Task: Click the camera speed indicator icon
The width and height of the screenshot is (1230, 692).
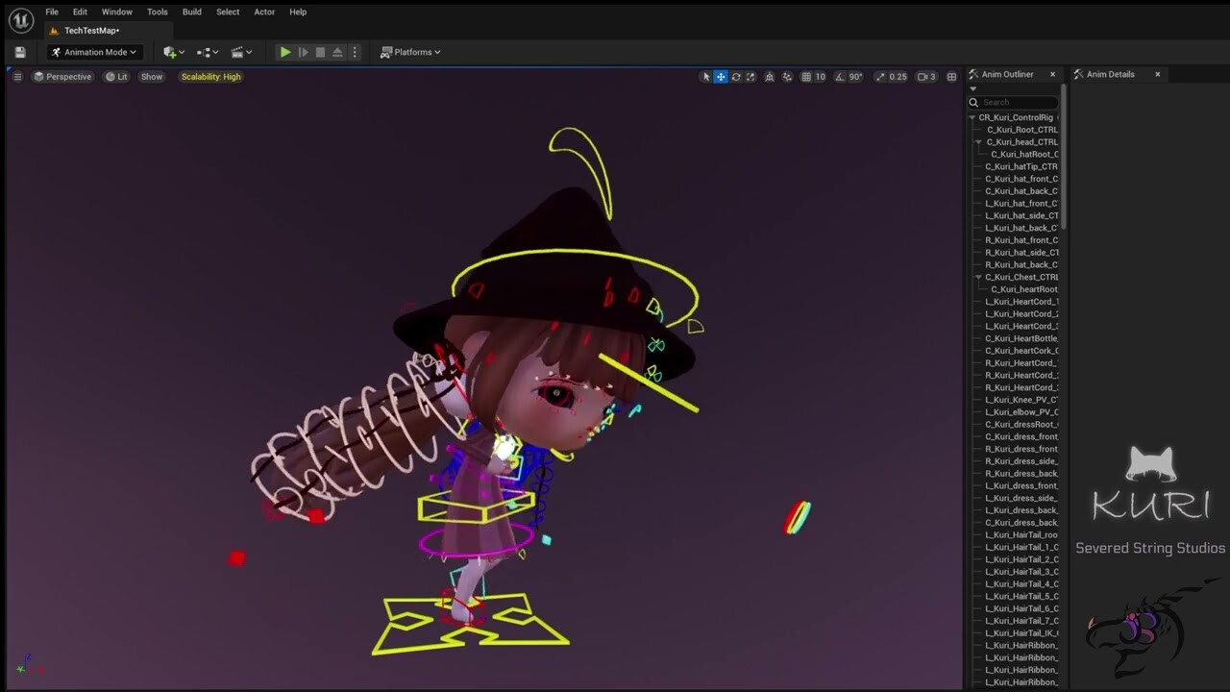Action: pos(921,76)
